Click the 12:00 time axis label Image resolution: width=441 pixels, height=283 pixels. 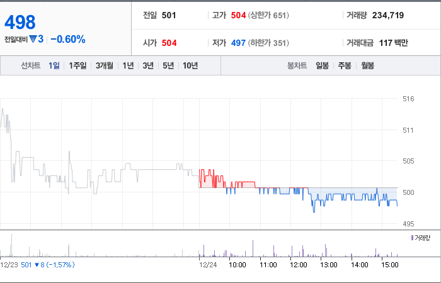pos(299,265)
